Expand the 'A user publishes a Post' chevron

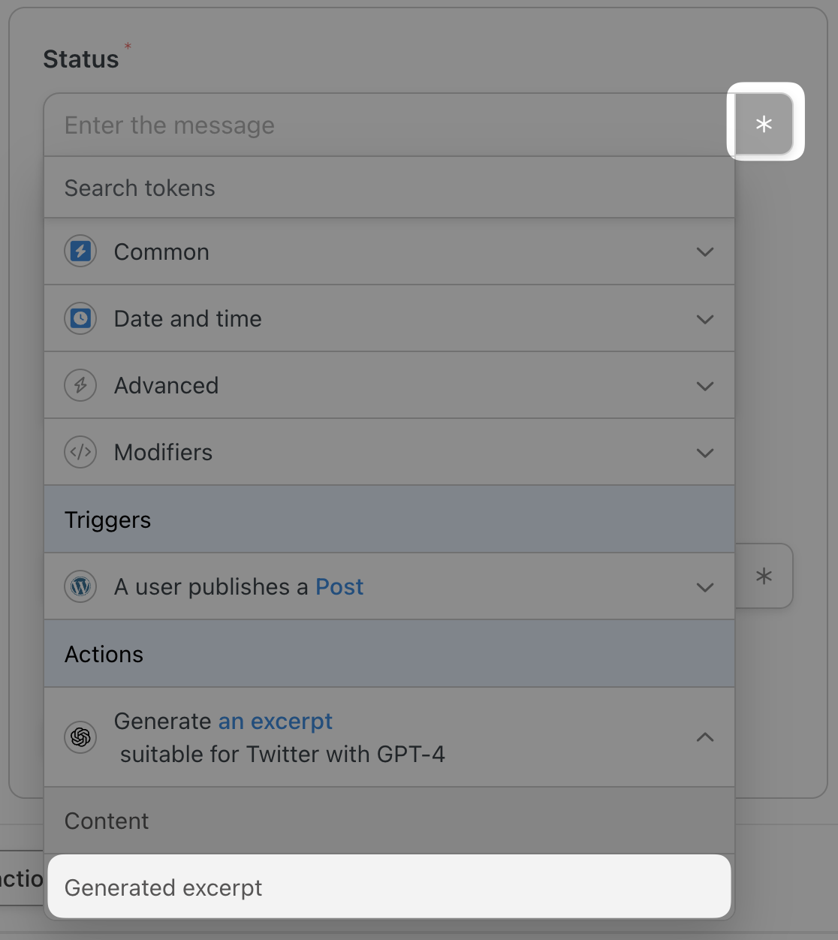point(704,586)
